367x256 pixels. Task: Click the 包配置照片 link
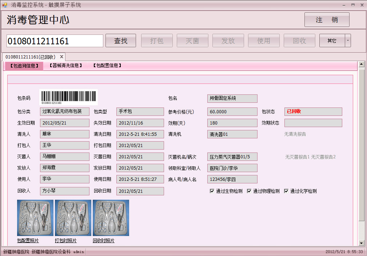coord(28,241)
